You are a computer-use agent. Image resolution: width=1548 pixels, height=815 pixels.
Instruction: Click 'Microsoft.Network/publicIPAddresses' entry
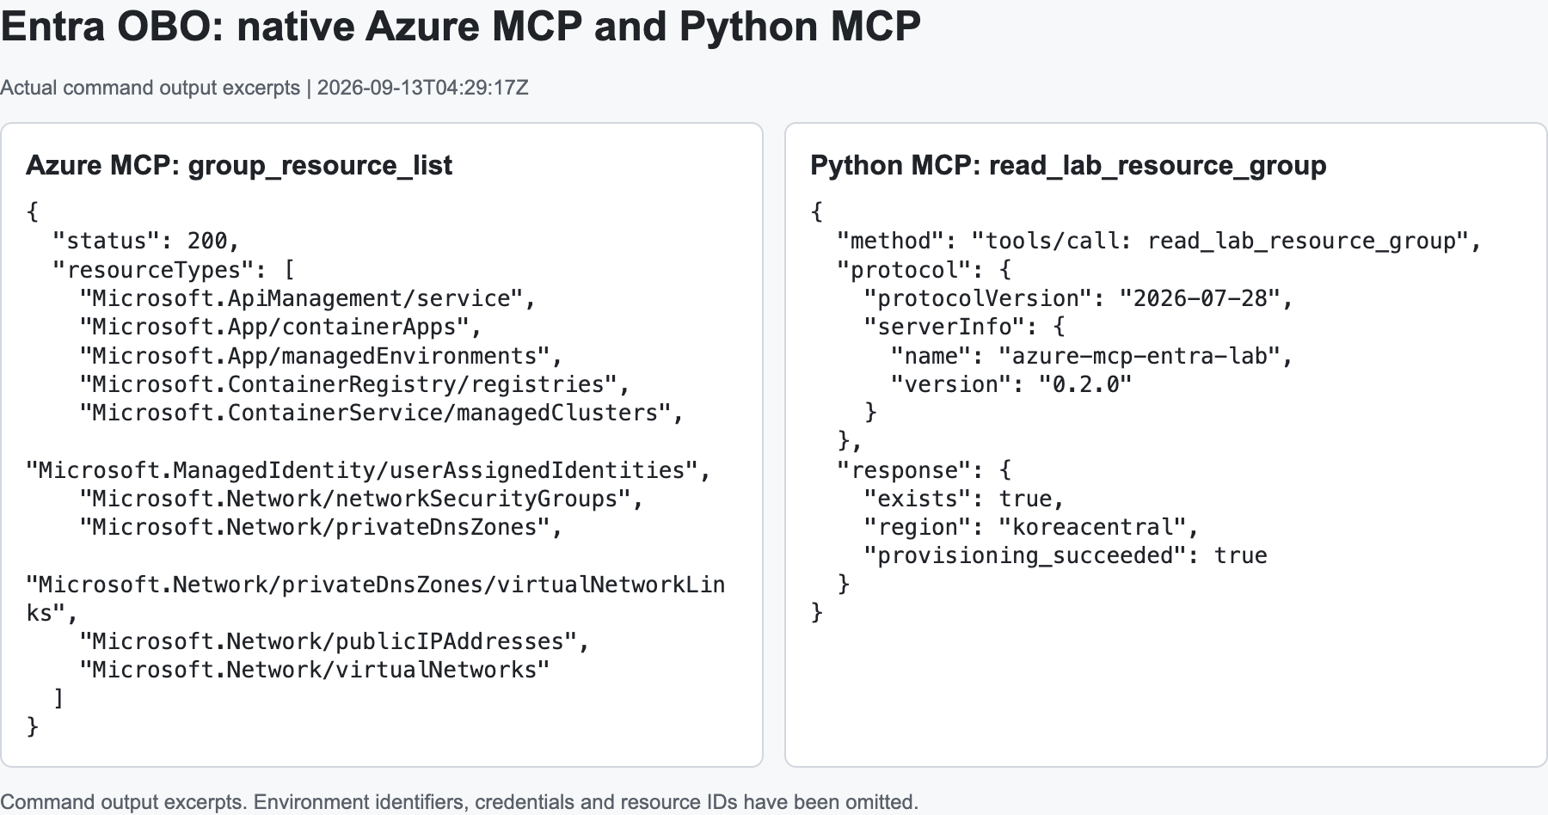[335, 641]
